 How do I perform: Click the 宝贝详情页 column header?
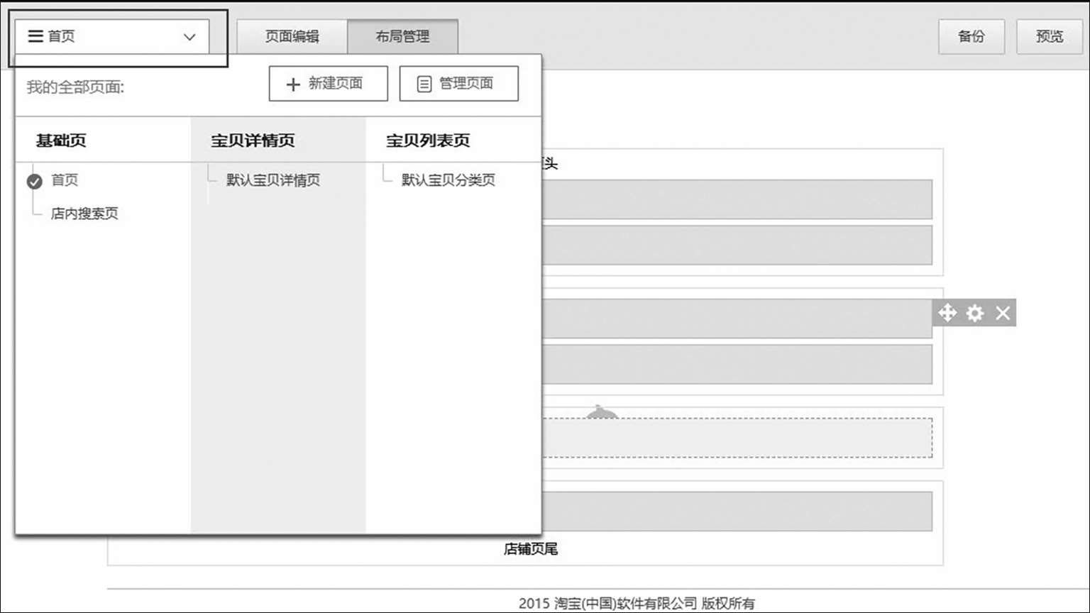pos(253,140)
